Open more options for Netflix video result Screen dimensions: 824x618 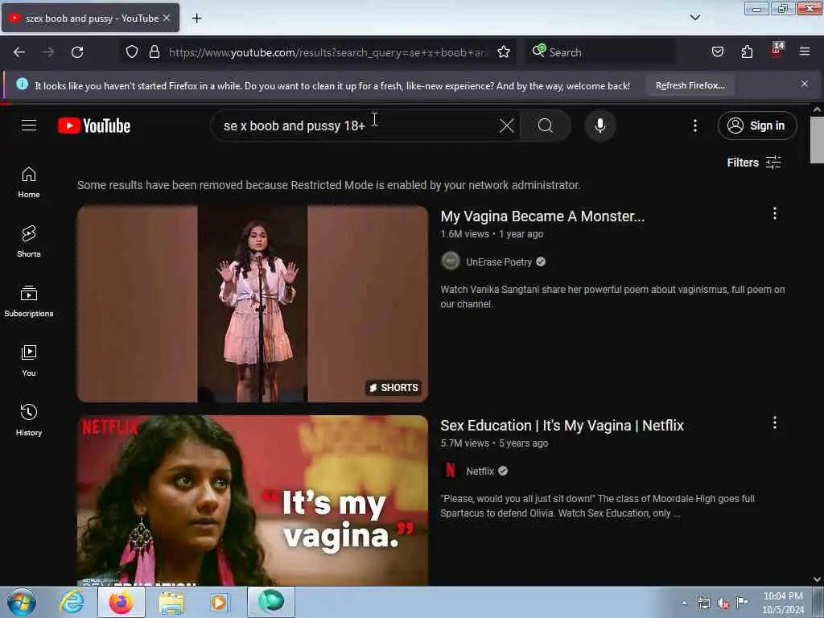[x=775, y=422]
